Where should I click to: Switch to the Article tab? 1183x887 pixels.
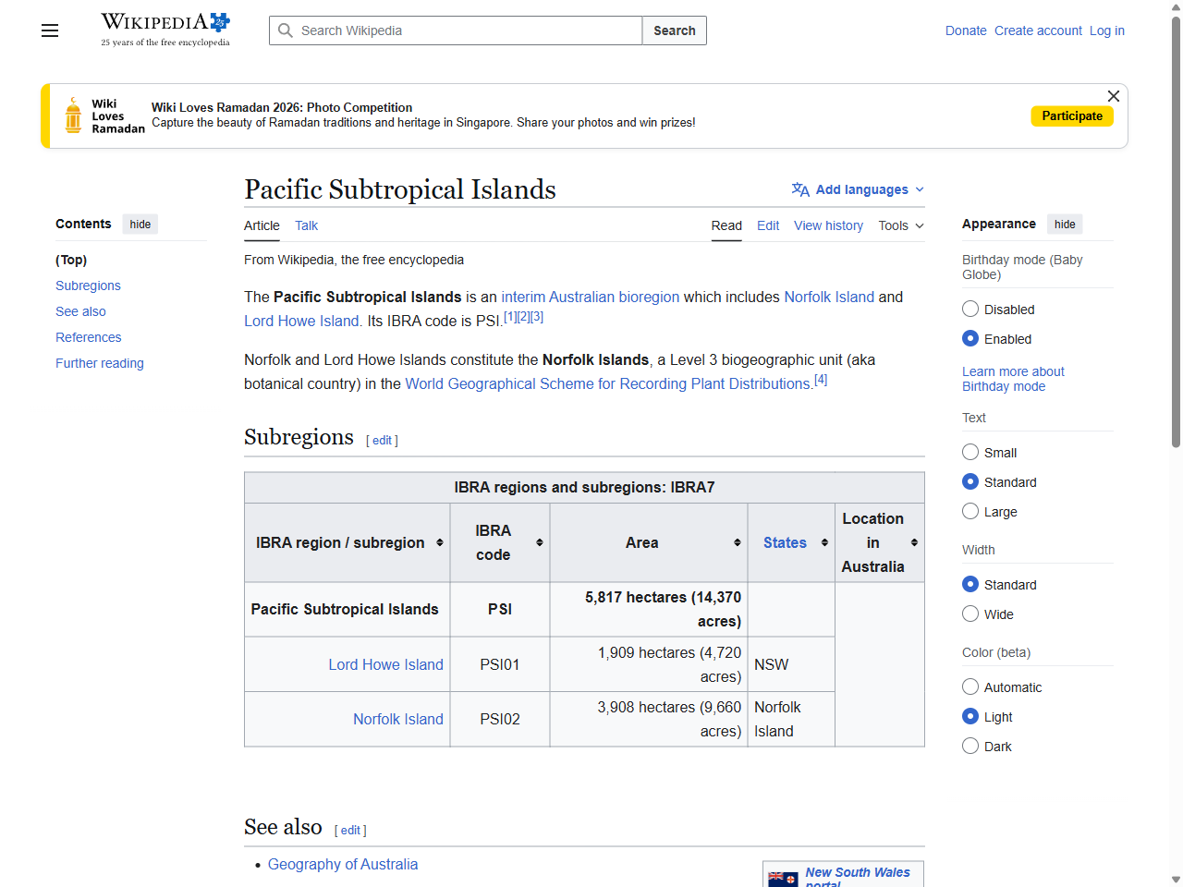coord(262,225)
